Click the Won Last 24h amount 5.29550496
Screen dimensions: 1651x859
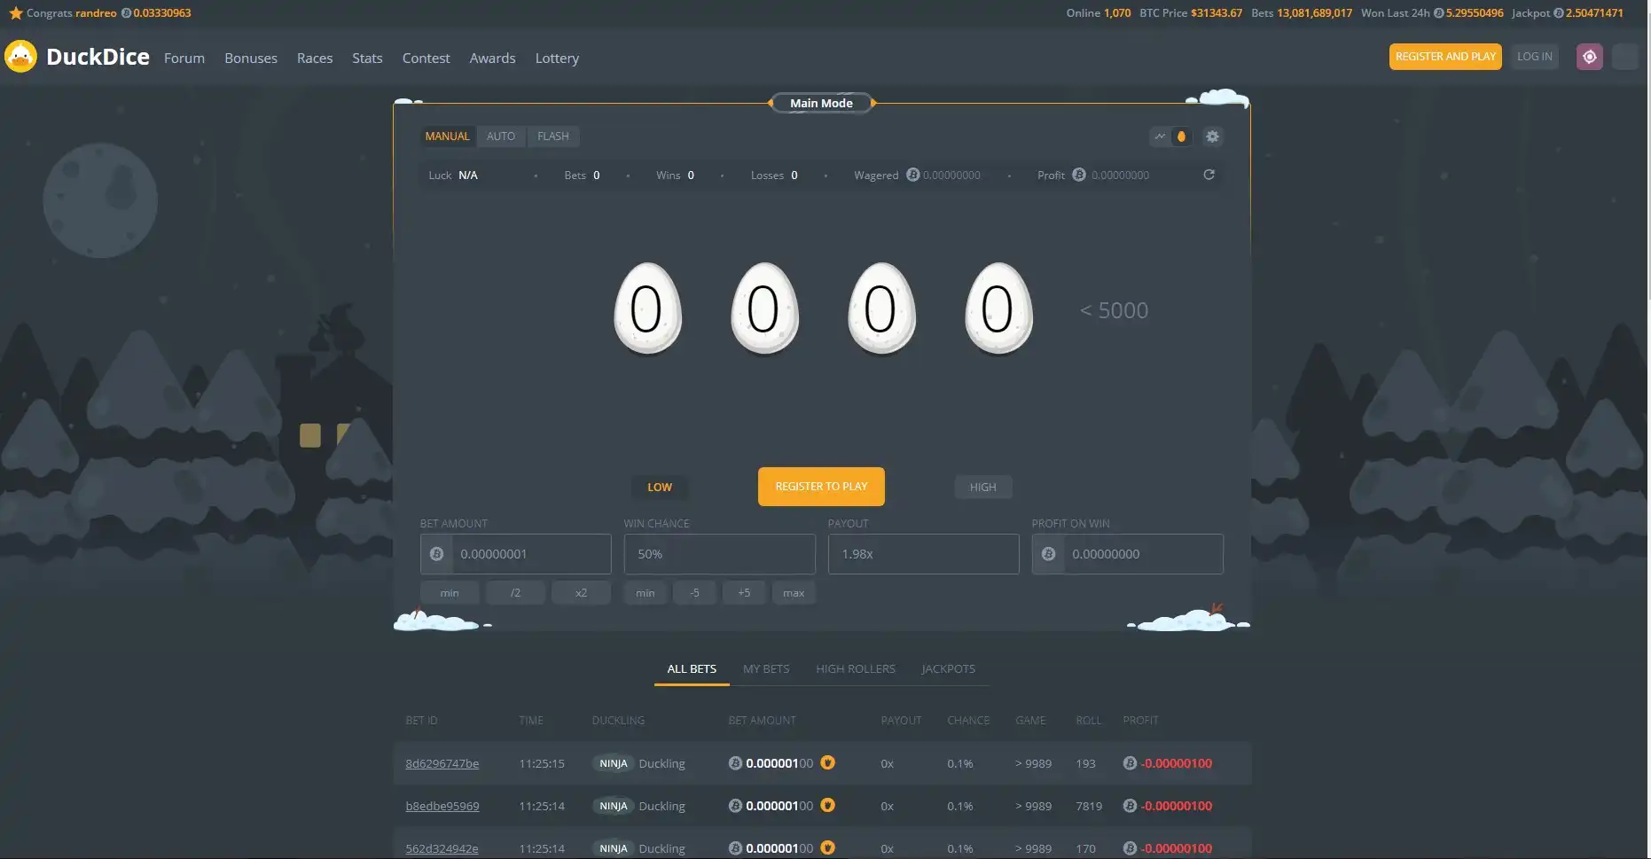click(x=1475, y=13)
